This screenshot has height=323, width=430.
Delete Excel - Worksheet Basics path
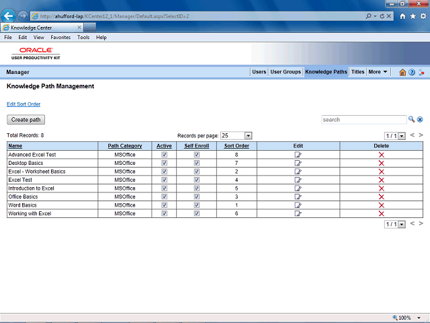tap(381, 172)
